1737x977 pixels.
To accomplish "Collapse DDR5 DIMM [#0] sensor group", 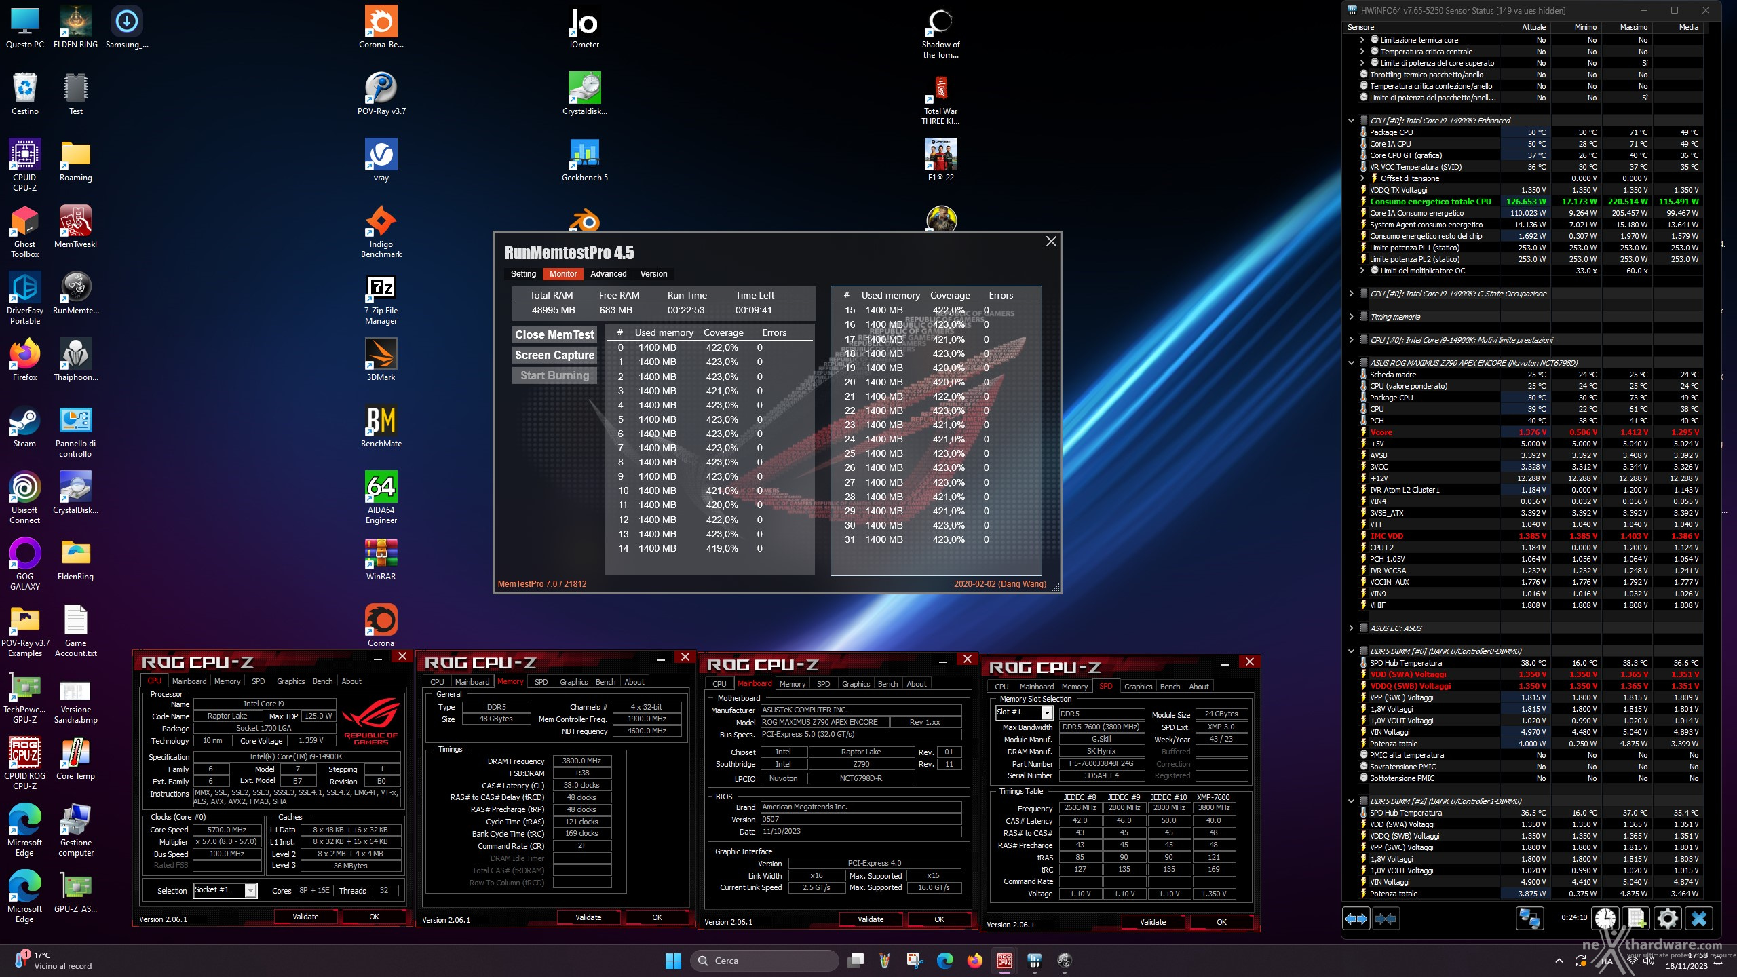I will point(1351,651).
